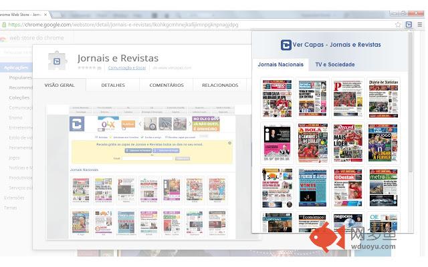The width and height of the screenshot is (428, 267).
Task: Click next arrow in OLX ad carousel
Action: 190,124
